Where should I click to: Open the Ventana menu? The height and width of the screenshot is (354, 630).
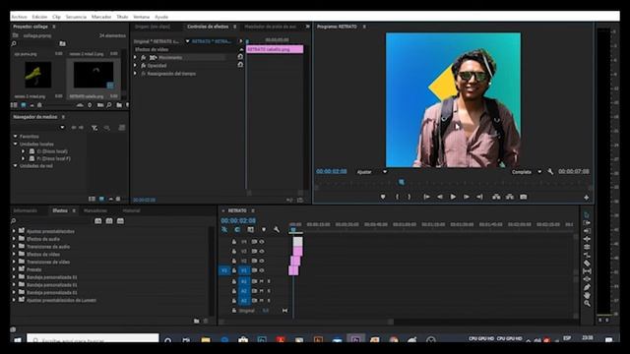tap(141, 17)
